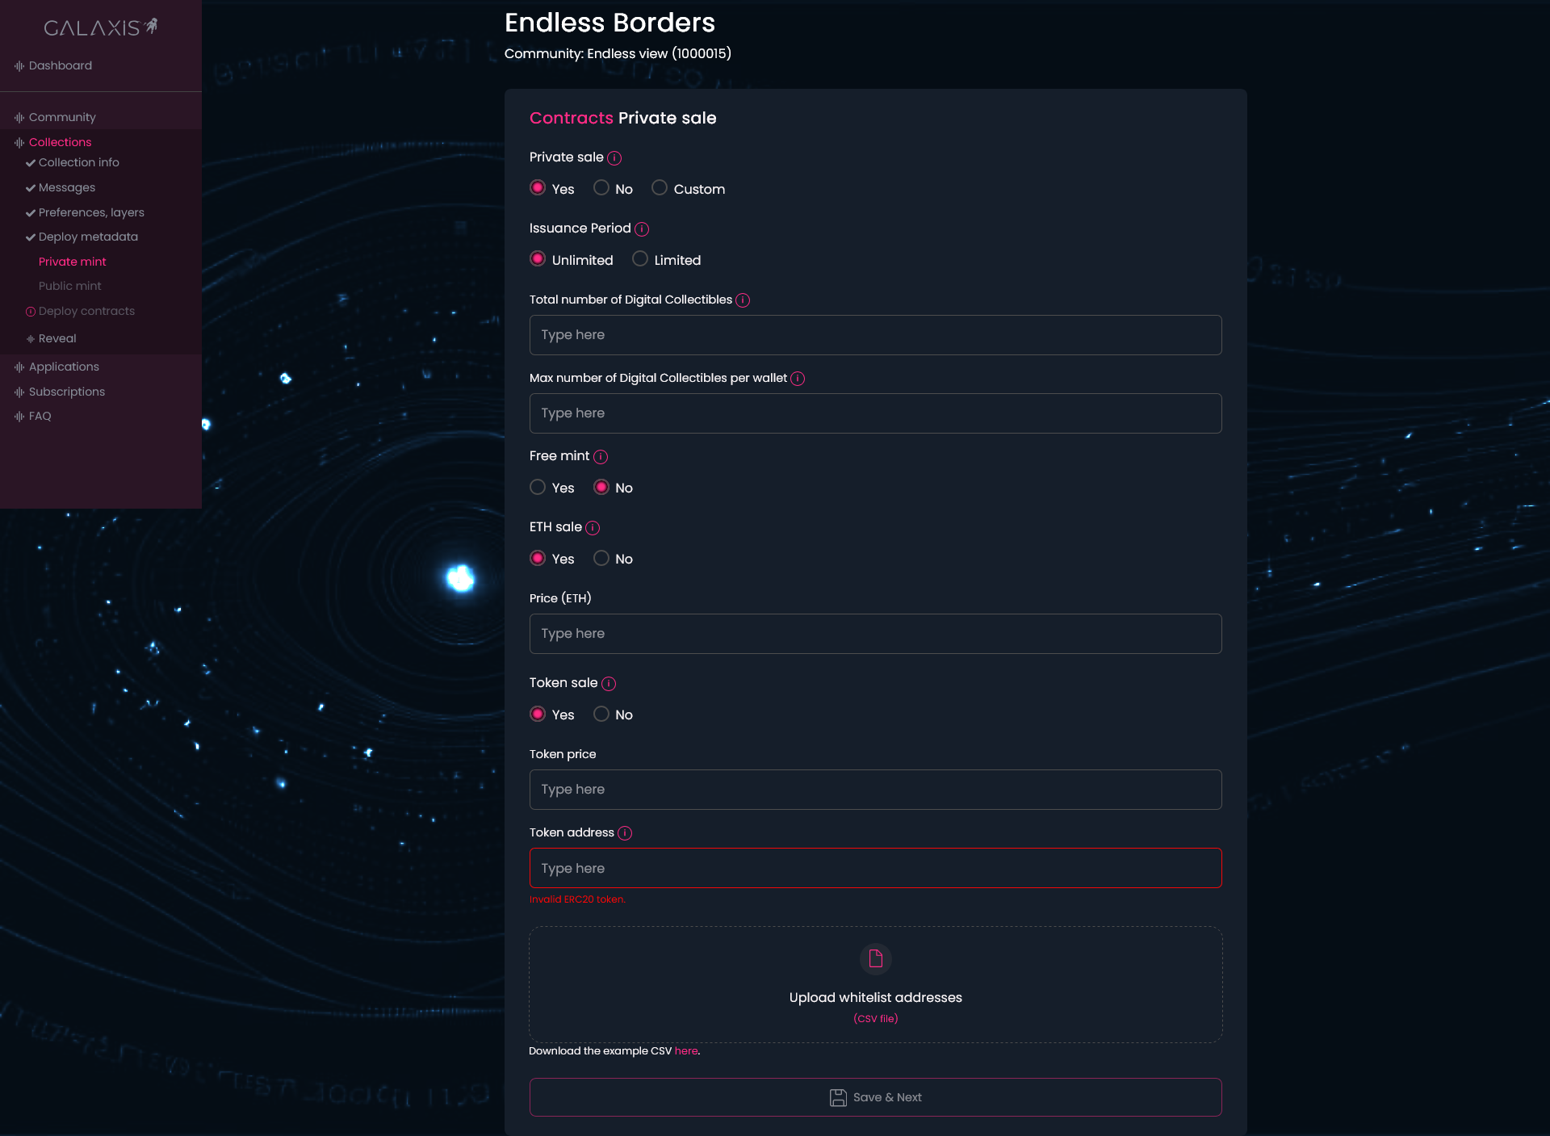Set Free mint to Yes

(538, 487)
